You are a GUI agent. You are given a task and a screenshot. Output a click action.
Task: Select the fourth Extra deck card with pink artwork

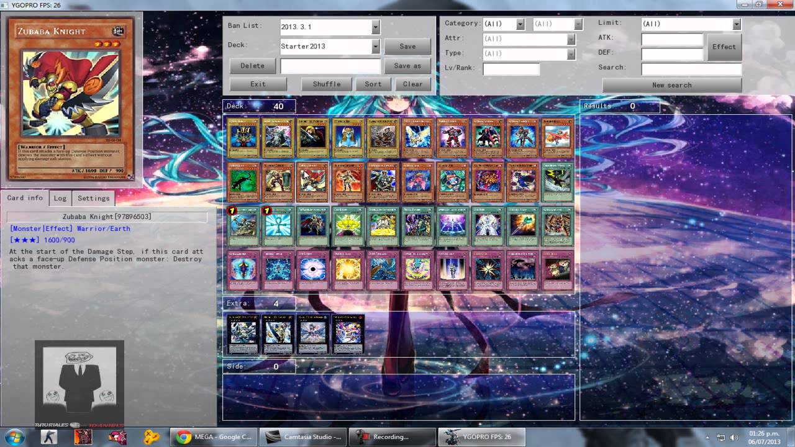(348, 335)
